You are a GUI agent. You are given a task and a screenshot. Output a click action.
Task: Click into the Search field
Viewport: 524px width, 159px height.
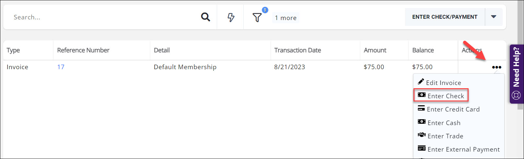click(x=104, y=17)
